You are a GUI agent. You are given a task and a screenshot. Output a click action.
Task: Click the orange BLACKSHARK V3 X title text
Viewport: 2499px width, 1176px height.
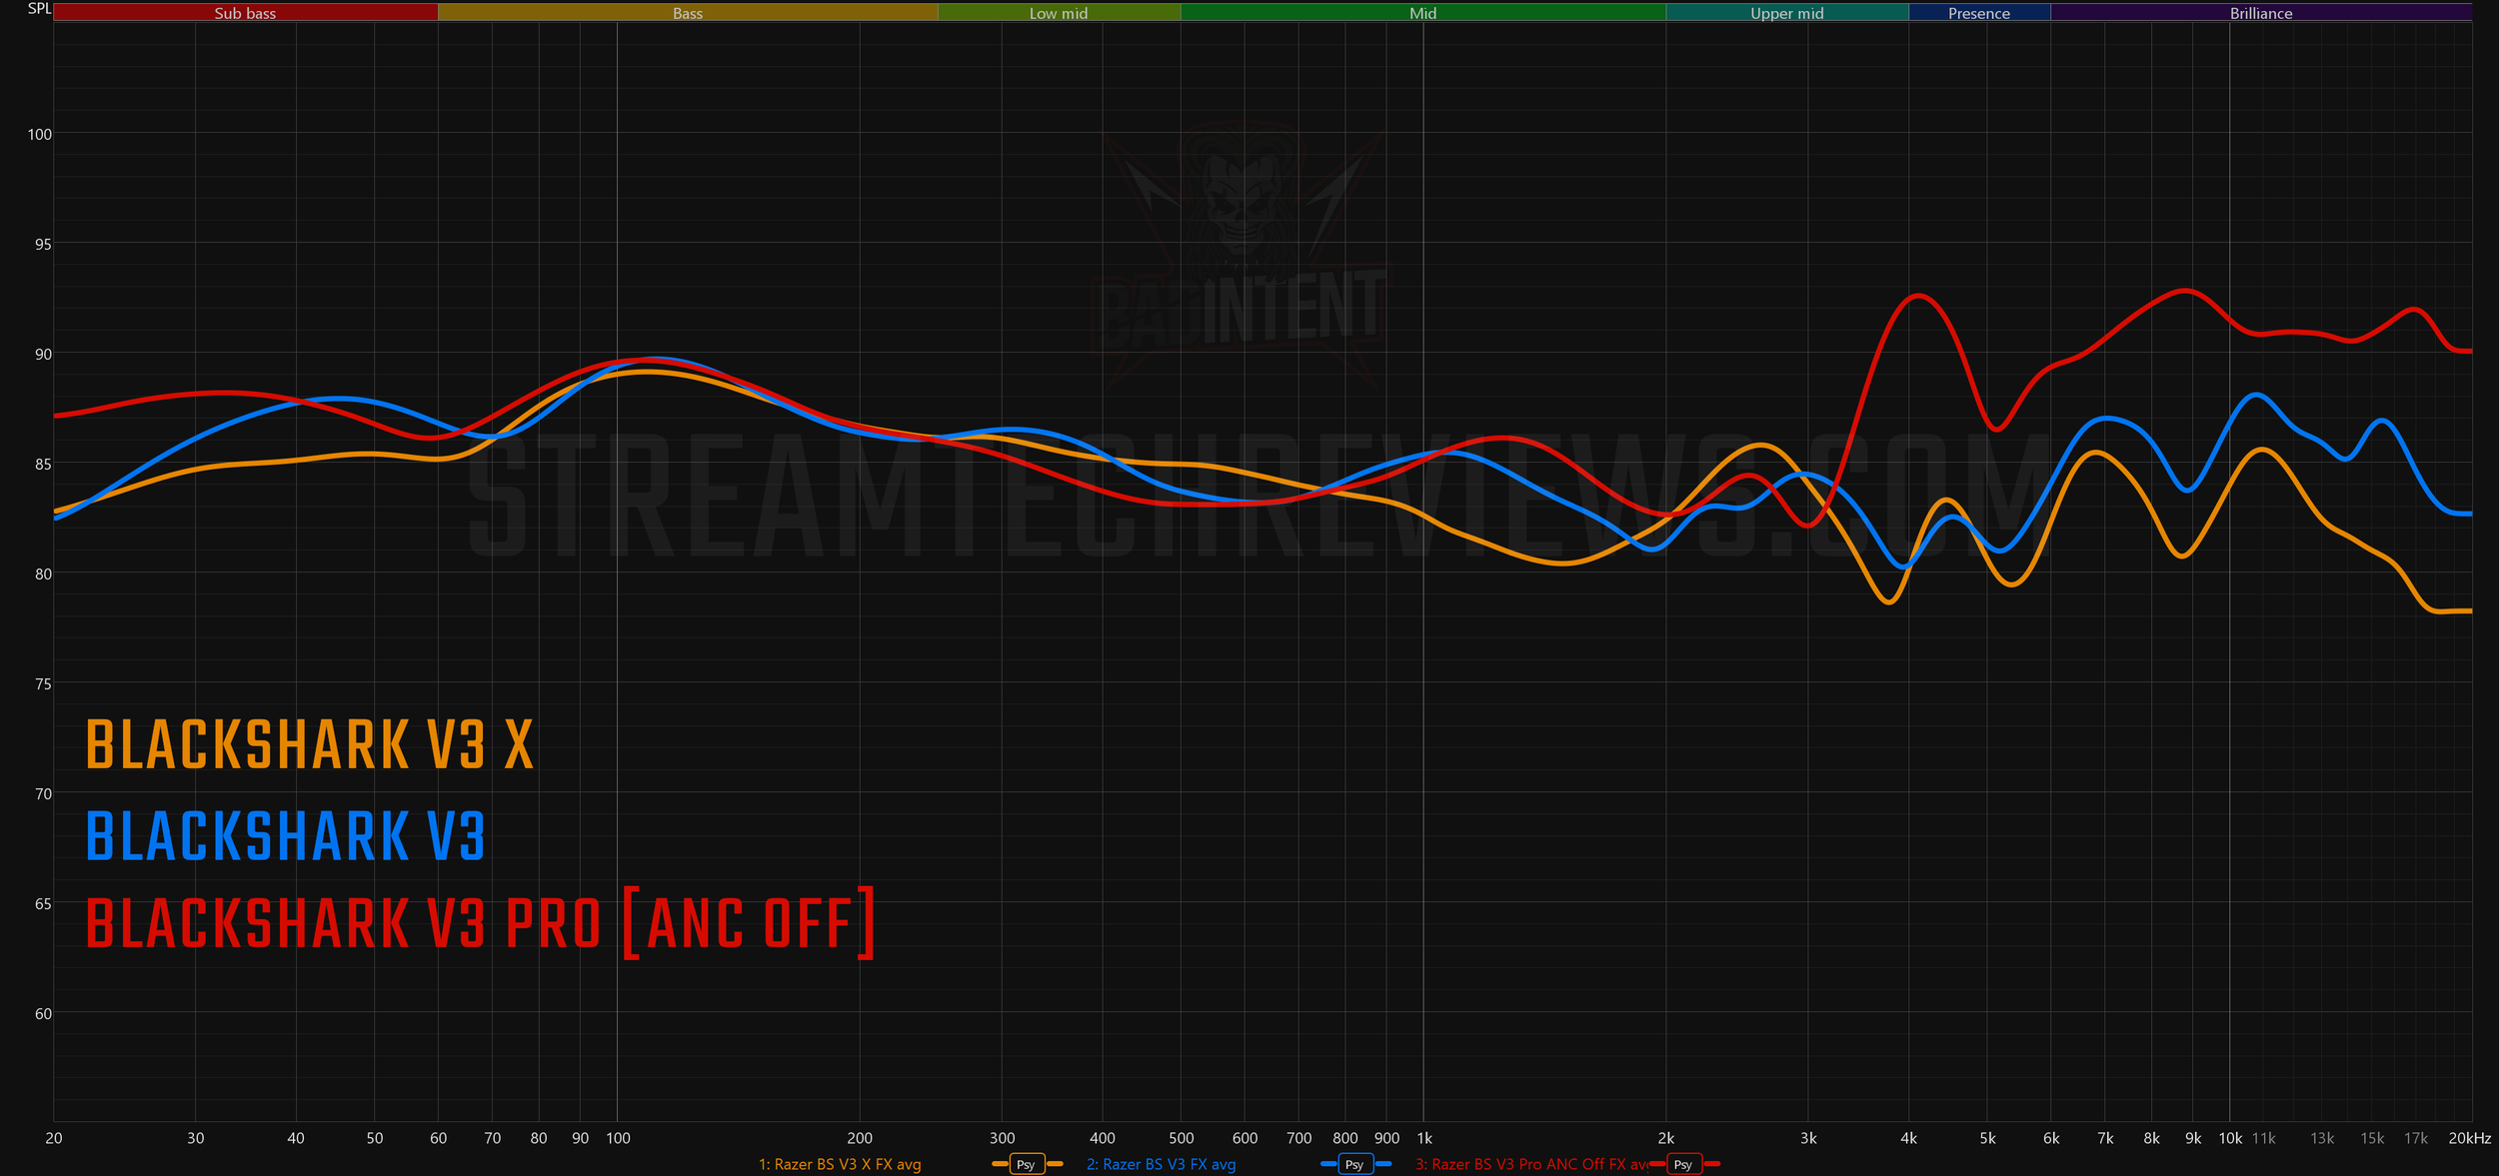310,745
